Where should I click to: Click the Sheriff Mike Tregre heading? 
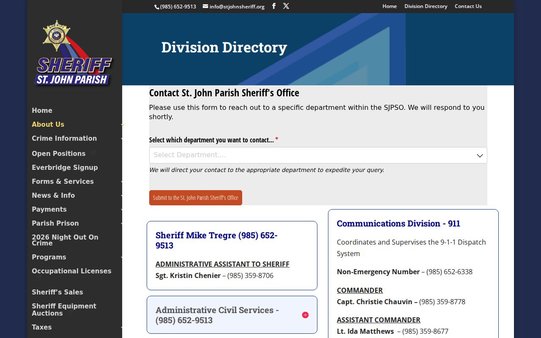click(x=216, y=240)
